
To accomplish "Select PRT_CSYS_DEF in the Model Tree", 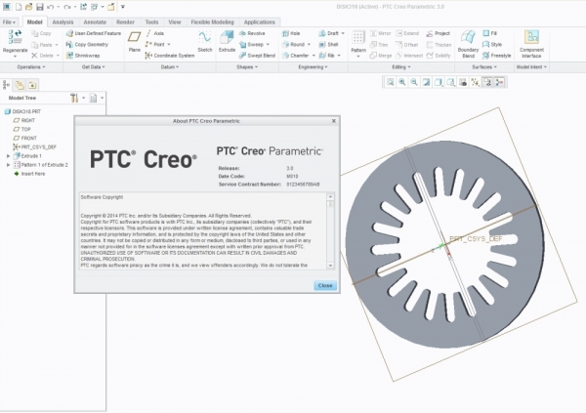I will click(x=35, y=146).
